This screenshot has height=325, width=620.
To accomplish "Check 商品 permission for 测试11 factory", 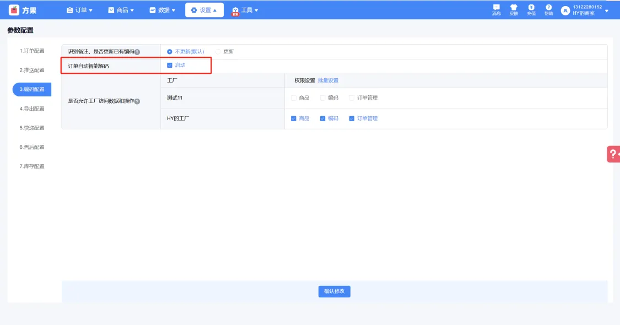I will [x=294, y=98].
